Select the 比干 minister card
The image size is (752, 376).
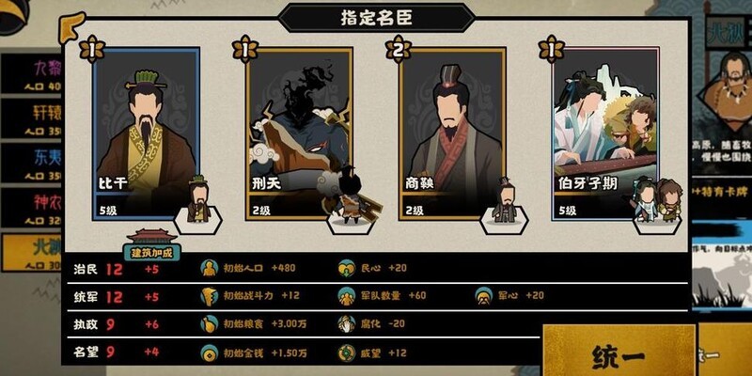pyautogui.click(x=146, y=133)
